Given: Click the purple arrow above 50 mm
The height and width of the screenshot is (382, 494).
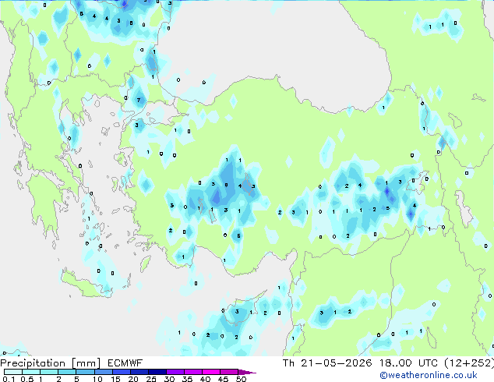Looking at the screenshot, I should [246, 372].
